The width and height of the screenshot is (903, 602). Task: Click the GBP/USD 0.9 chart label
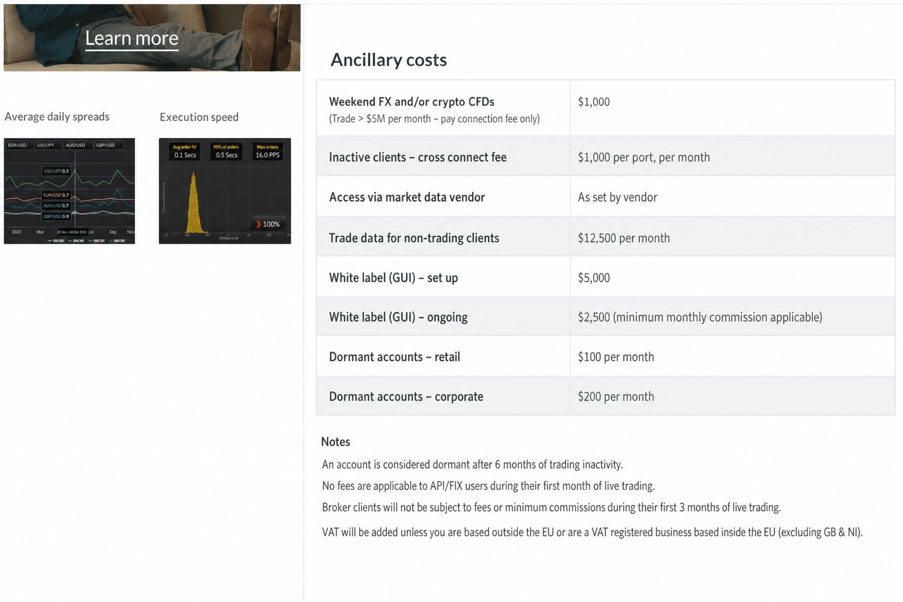point(56,216)
